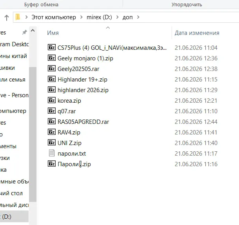
Task: Click 7z icon of Пароли.zip
Action: point(52,163)
